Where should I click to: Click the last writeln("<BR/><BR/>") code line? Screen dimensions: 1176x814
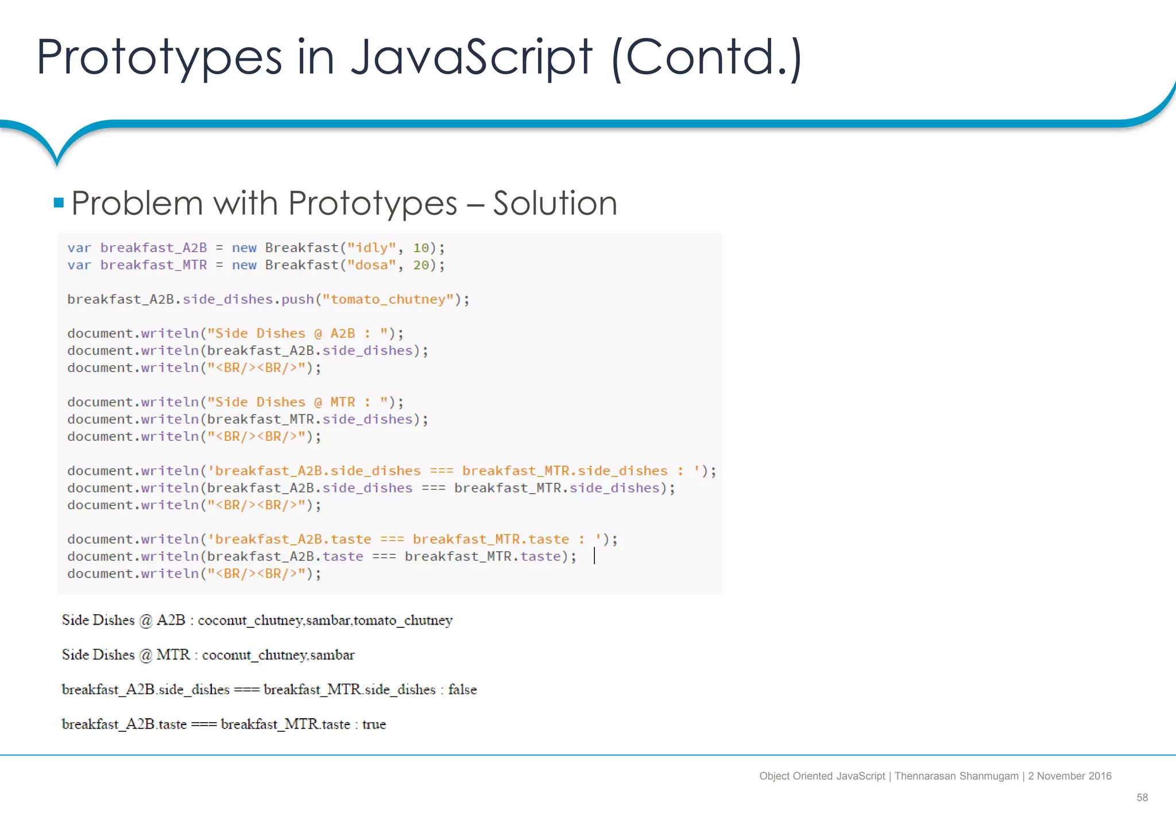[194, 574]
